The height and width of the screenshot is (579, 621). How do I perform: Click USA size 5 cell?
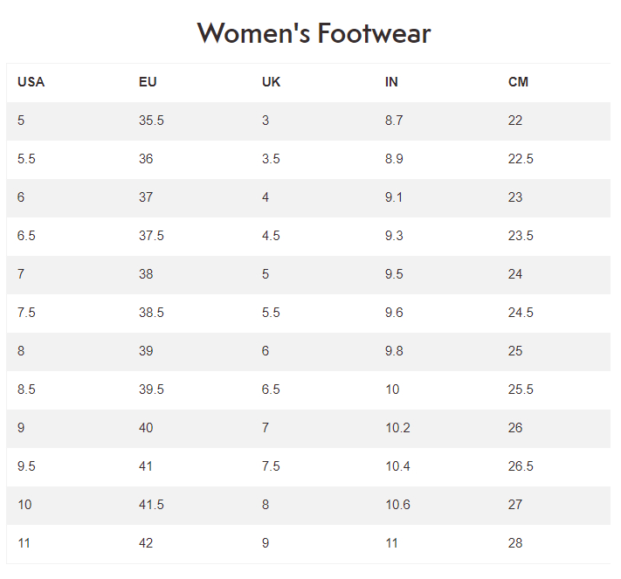point(21,121)
